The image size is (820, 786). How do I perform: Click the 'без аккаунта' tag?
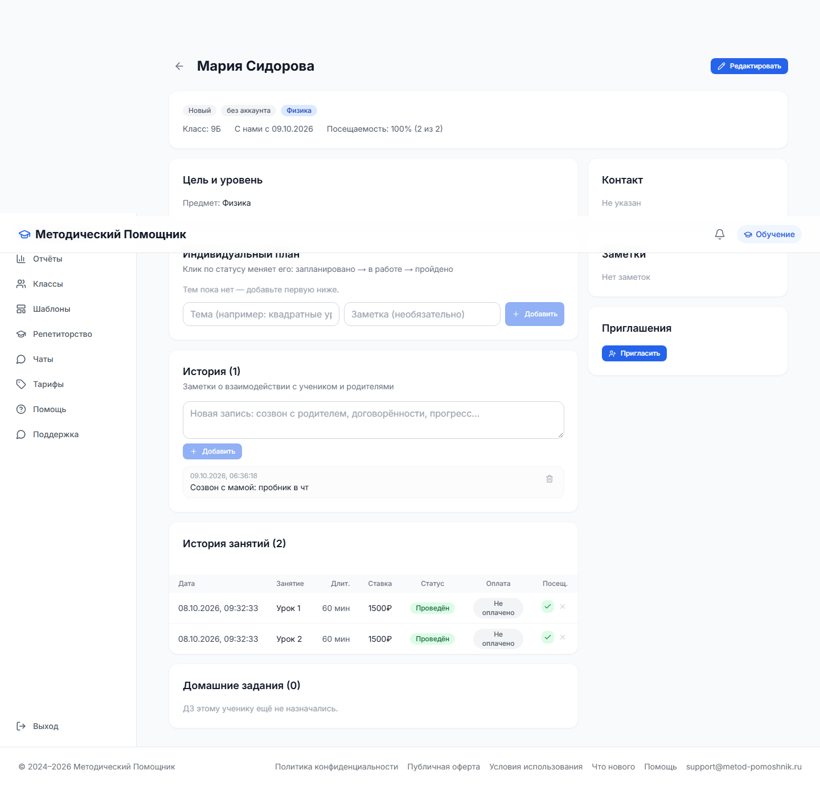pos(248,111)
